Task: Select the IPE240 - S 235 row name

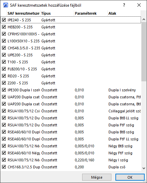Action: coord(19,20)
